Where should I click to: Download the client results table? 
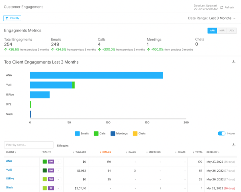pos(233,145)
